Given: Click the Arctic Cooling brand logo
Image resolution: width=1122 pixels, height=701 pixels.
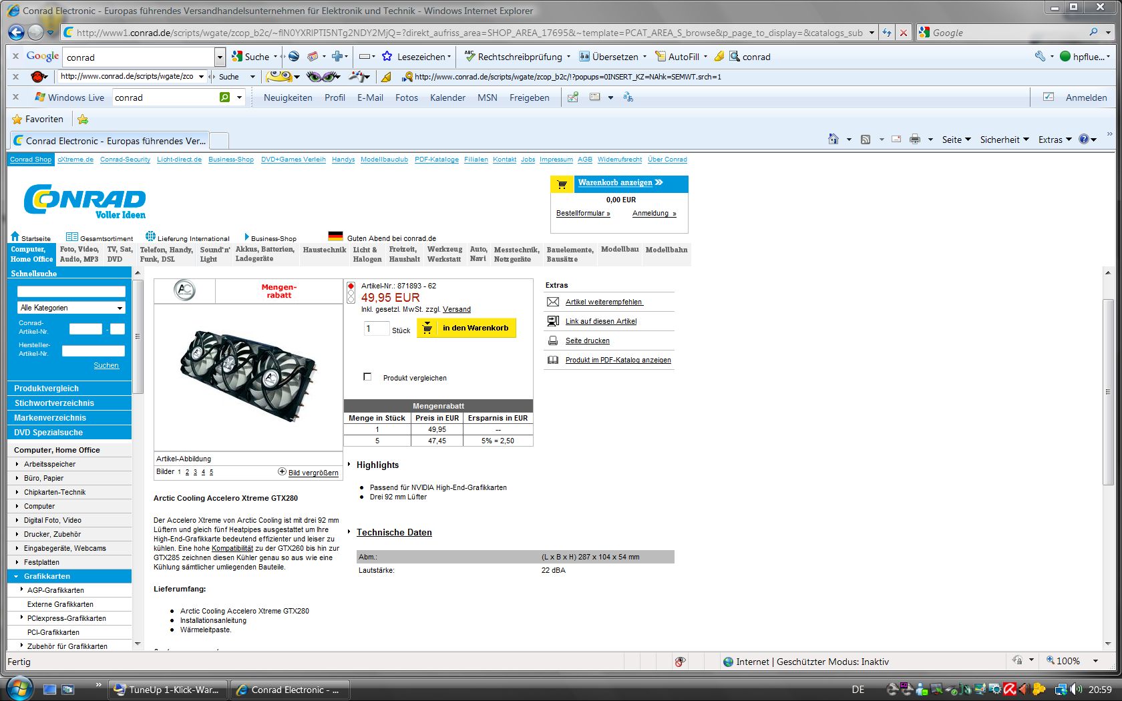Looking at the screenshot, I should [185, 290].
